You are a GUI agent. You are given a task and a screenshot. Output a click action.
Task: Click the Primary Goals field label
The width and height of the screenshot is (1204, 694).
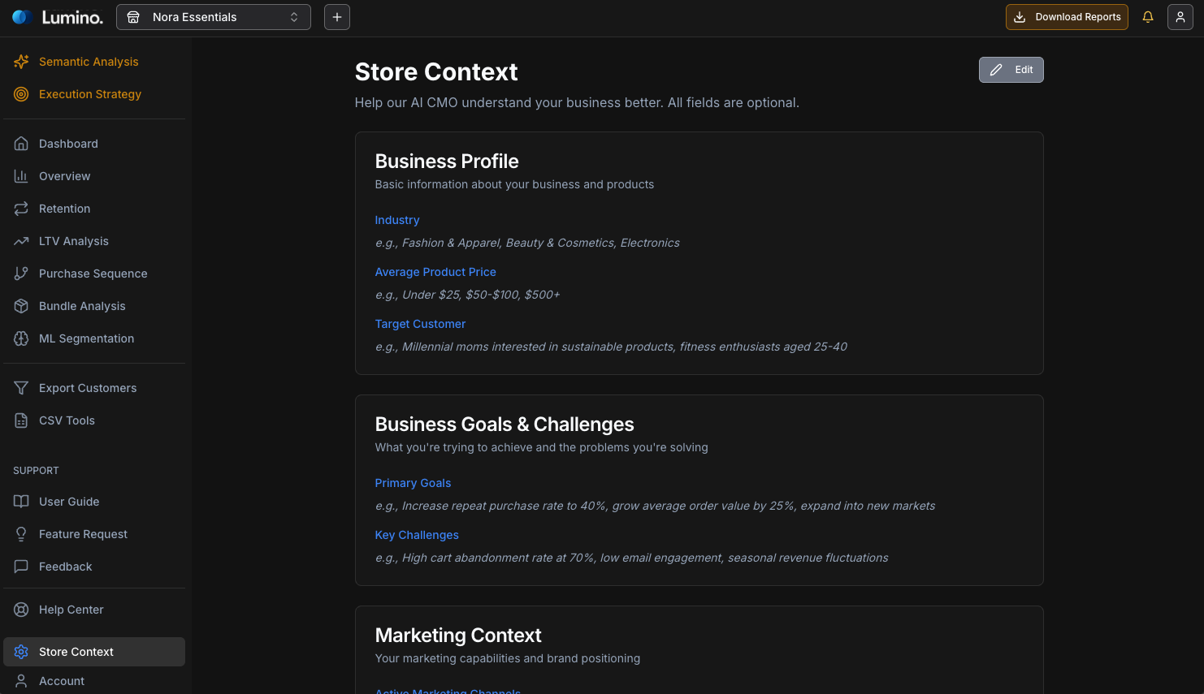pos(413,483)
